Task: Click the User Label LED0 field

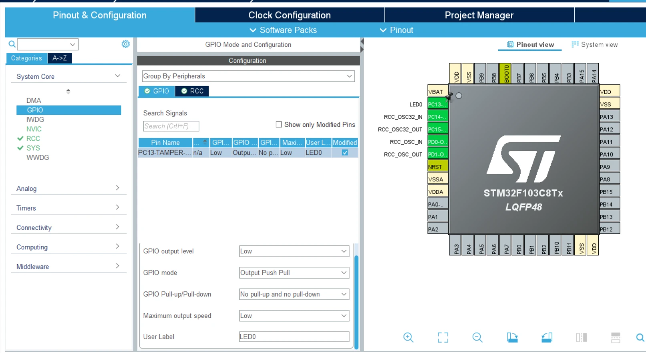Action: pos(294,337)
